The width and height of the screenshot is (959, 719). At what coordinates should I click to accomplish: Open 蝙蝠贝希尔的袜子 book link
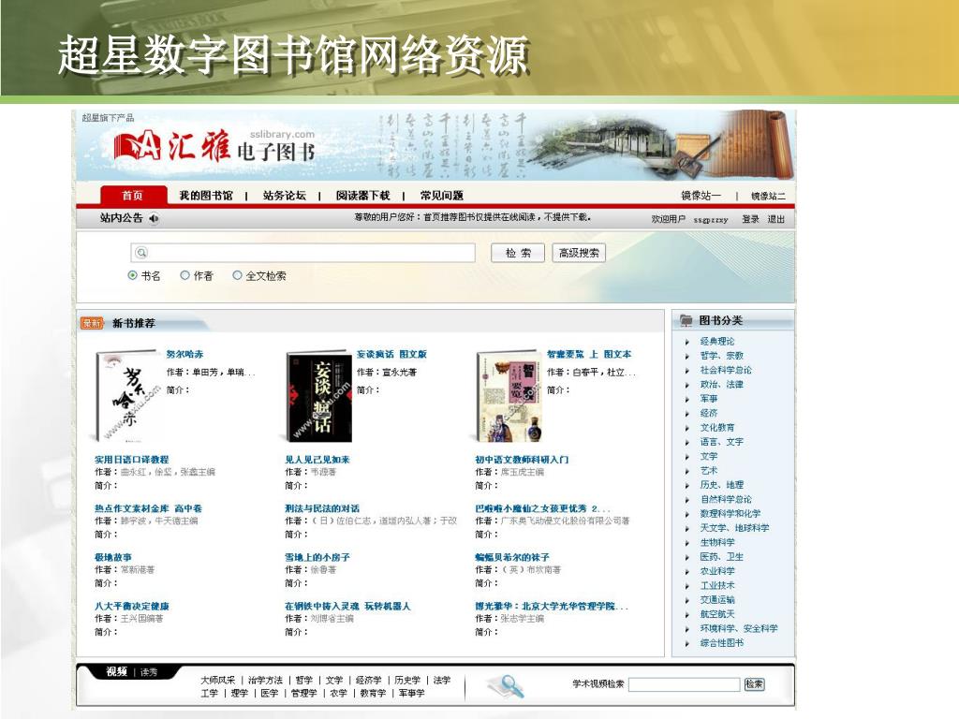click(512, 557)
